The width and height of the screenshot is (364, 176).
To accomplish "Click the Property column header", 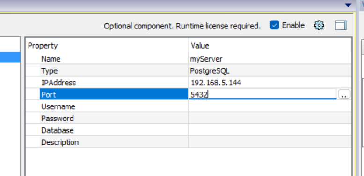I will coord(107,45).
